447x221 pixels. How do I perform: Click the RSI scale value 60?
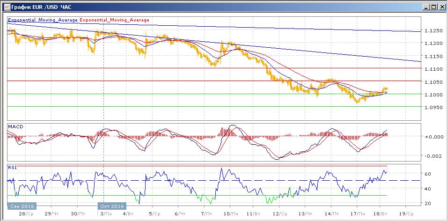pos(428,174)
